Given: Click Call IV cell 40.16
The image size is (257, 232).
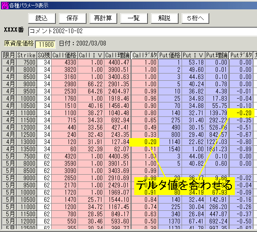Looking at the screenshot, I should pos(91,106).
